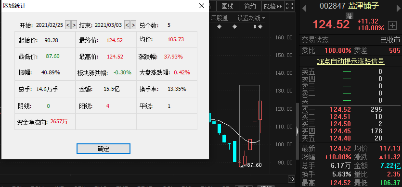The height and width of the screenshot is (187, 402).
Task: Click the 最终价 value 124.52 in the dialog
Action: 115,40
